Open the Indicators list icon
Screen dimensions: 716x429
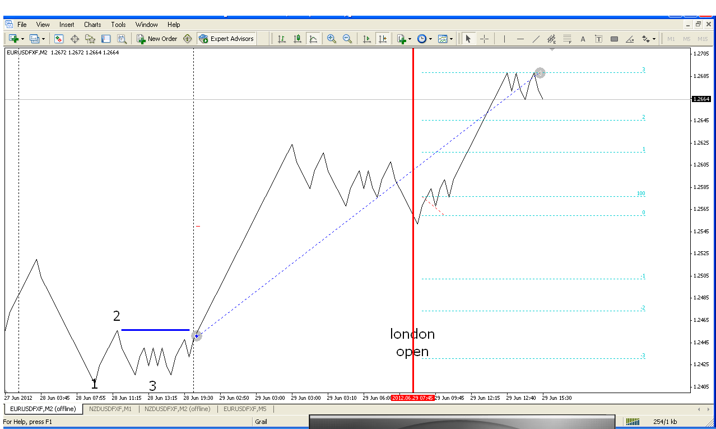coord(401,39)
